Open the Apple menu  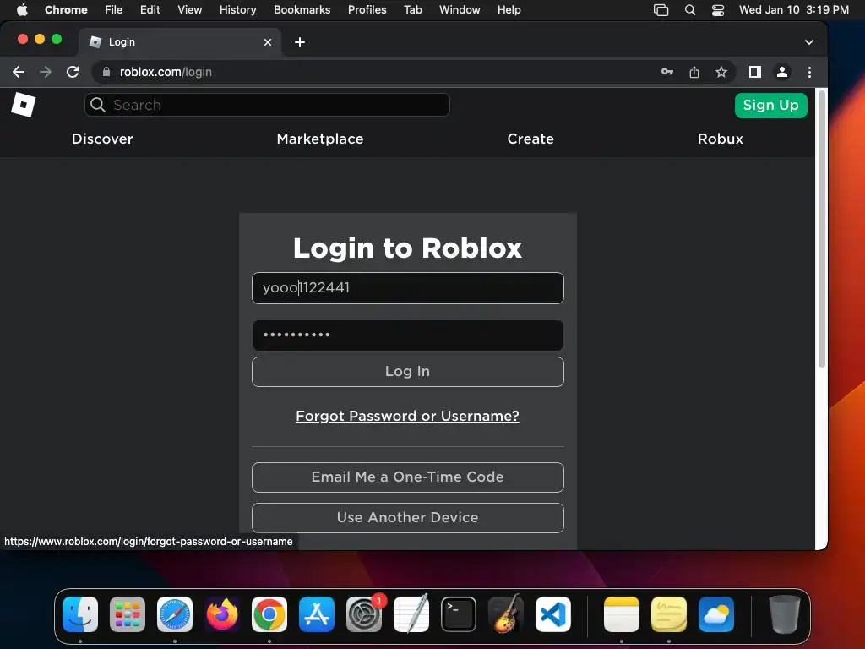tap(22, 9)
